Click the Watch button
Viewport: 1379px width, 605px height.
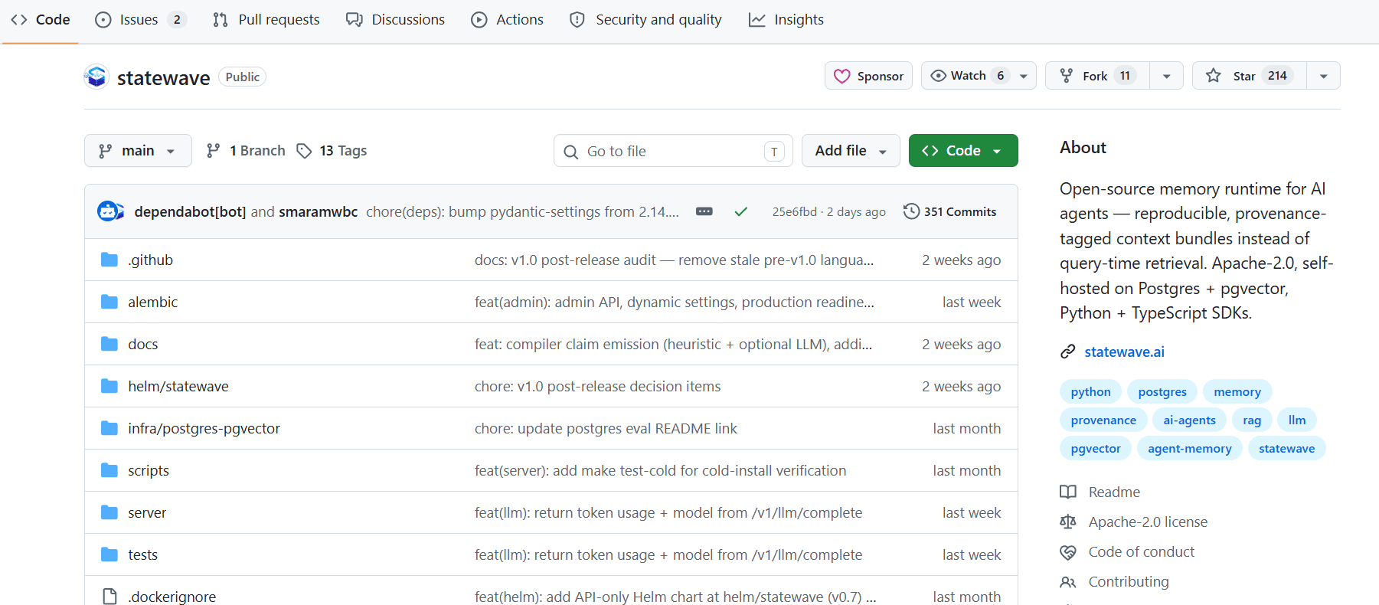979,76
